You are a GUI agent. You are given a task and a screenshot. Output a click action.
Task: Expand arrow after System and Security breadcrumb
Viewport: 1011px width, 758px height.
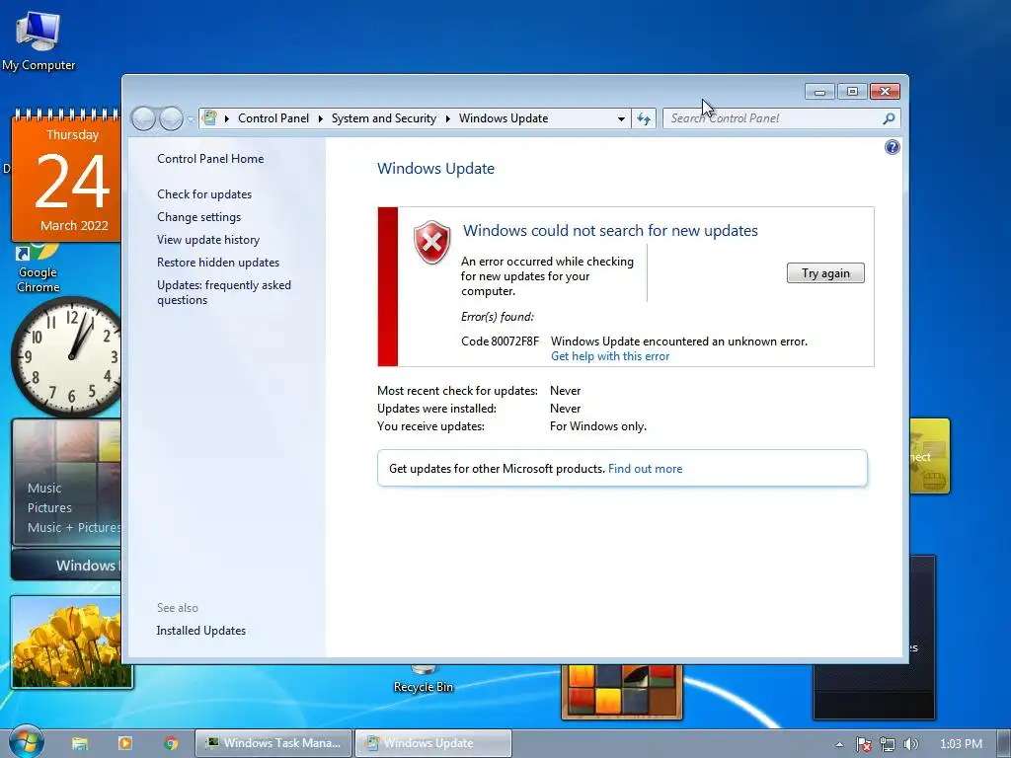447,118
